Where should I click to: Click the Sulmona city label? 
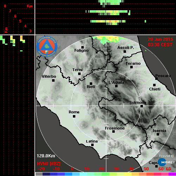(x=138, y=102)
